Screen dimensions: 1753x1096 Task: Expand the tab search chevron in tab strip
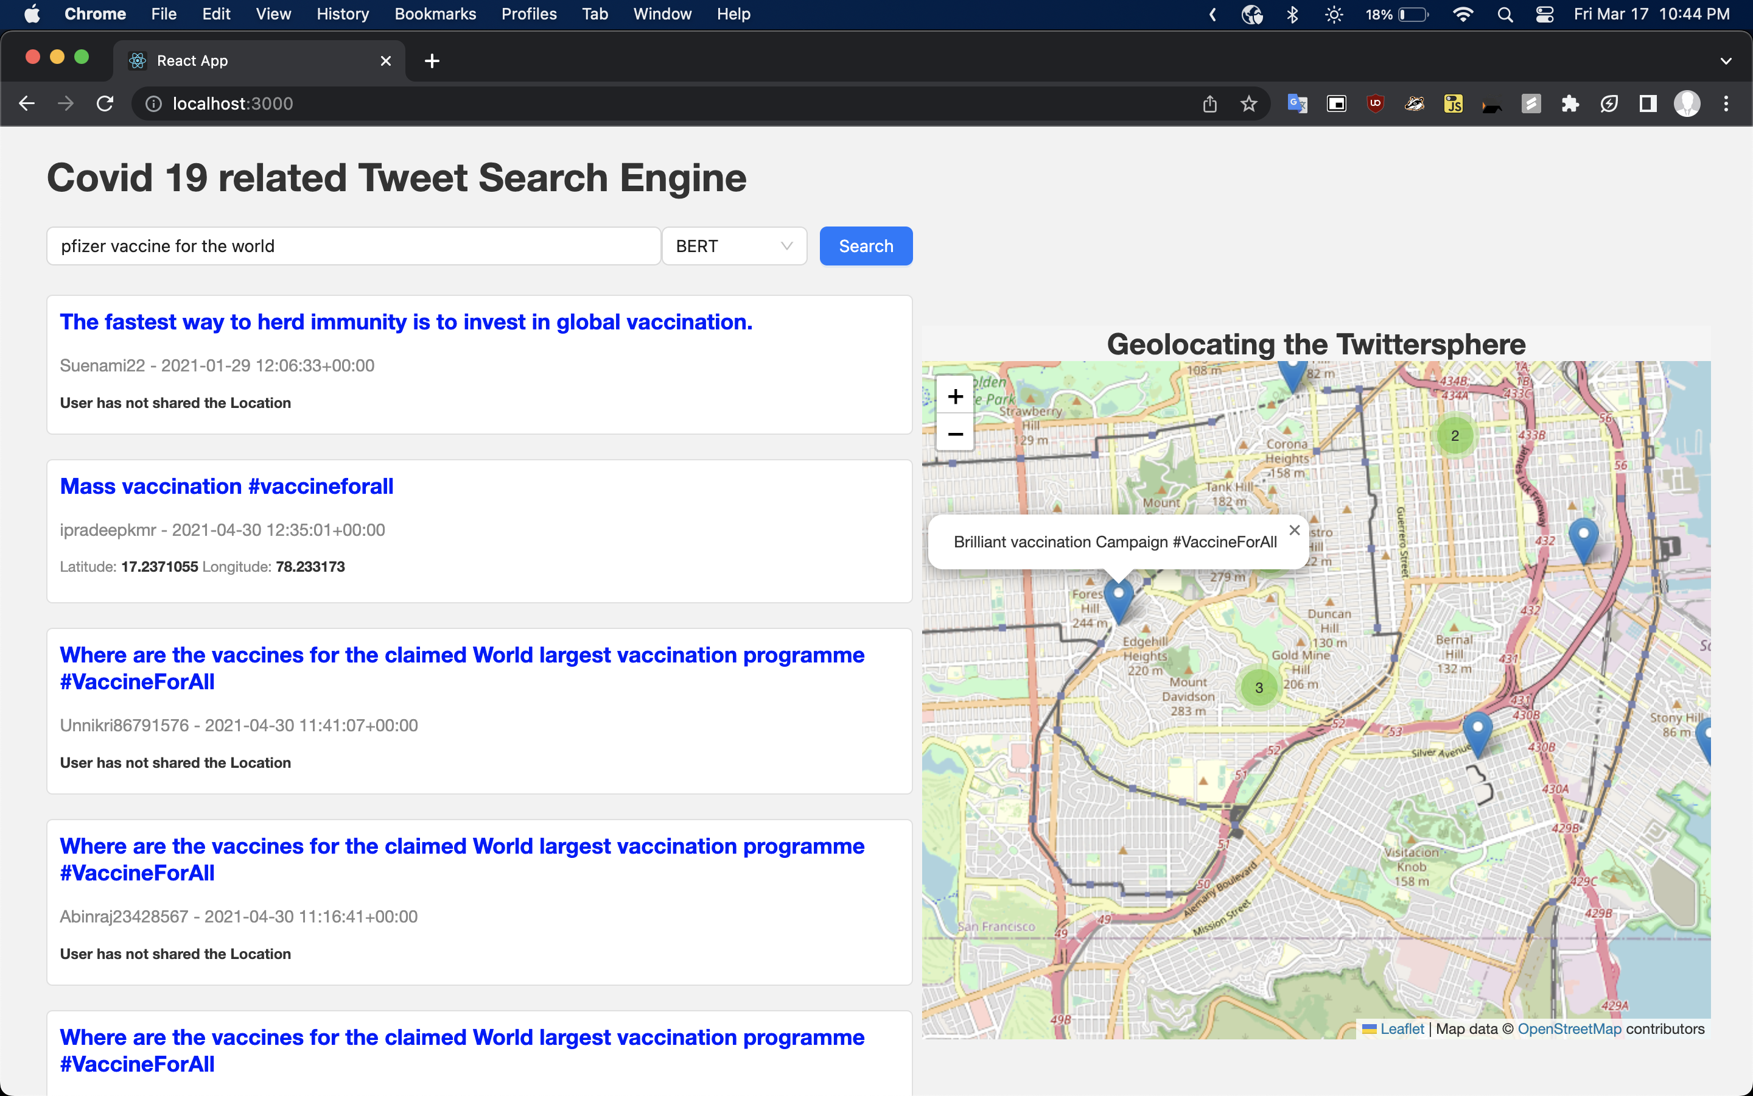click(x=1726, y=61)
